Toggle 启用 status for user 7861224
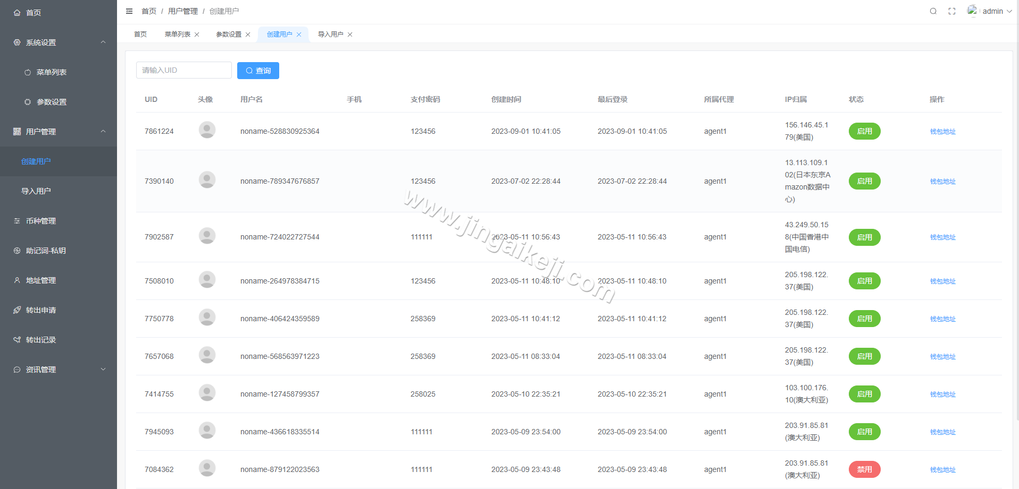Screen dimensions: 1019x489 (x=864, y=131)
